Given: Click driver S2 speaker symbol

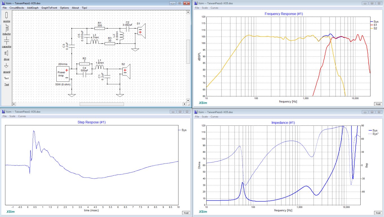Looking at the screenshot, I should pyautogui.click(x=126, y=72).
